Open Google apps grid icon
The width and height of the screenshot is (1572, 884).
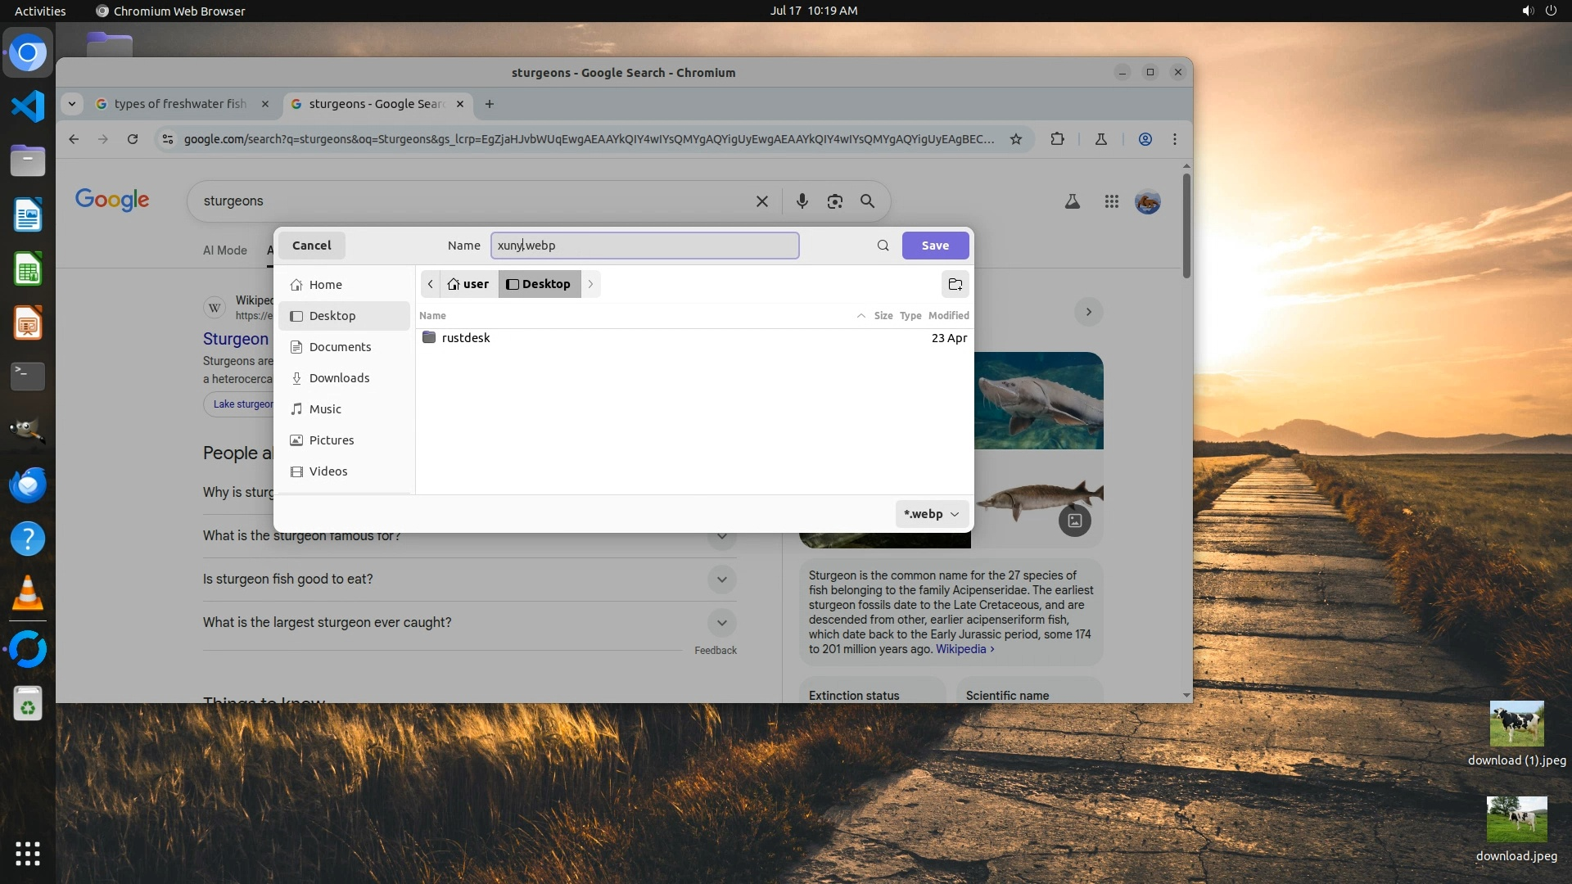tap(1111, 201)
